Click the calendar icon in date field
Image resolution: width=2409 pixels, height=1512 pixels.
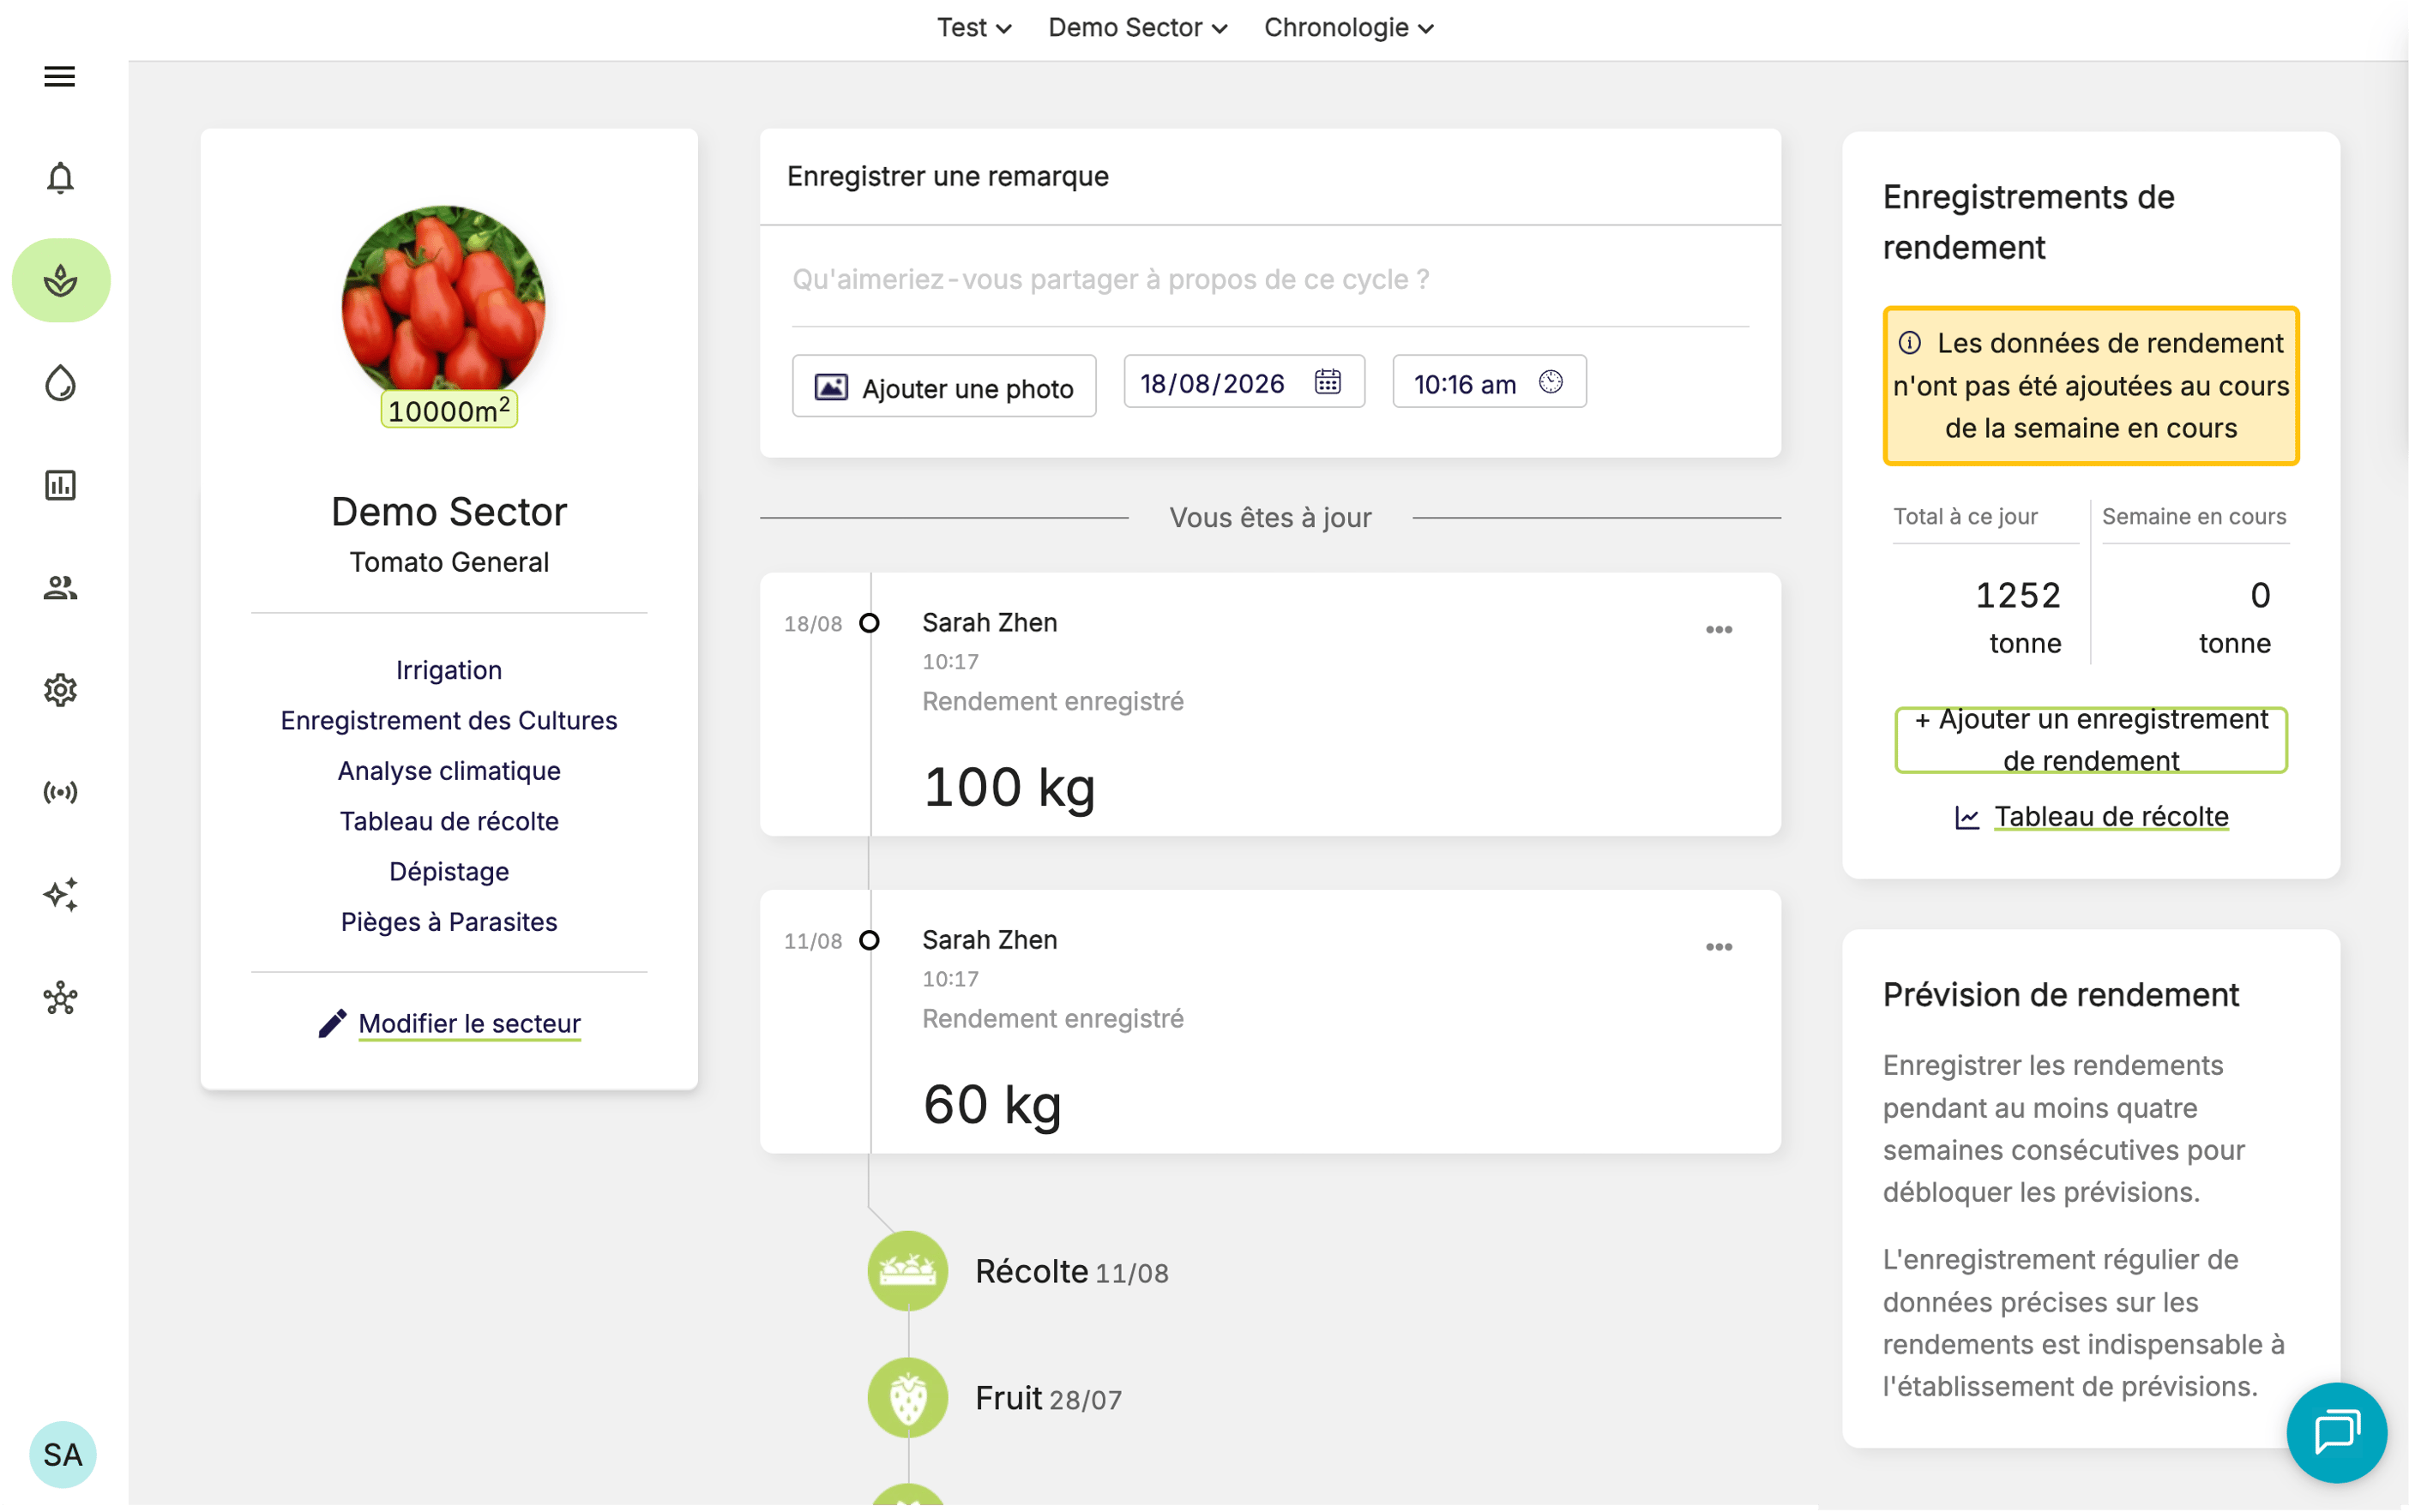1328,382
